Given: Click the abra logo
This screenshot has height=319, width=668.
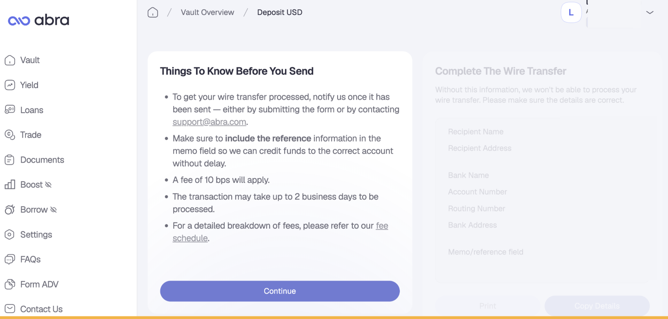Looking at the screenshot, I should [x=38, y=20].
